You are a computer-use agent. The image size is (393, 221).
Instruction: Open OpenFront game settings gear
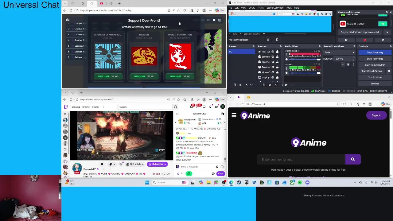coord(214,20)
